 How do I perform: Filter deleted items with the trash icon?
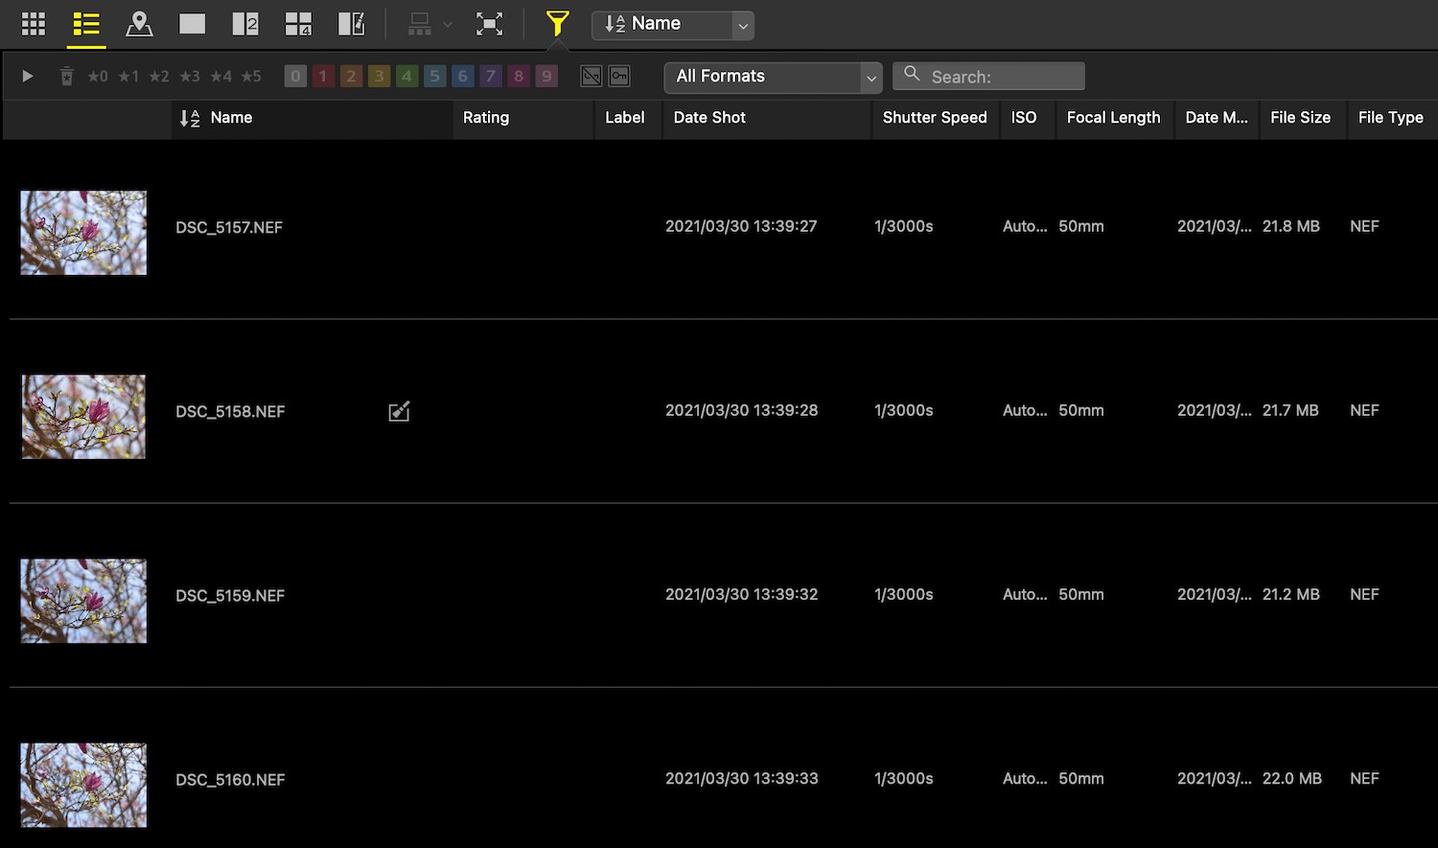point(66,76)
